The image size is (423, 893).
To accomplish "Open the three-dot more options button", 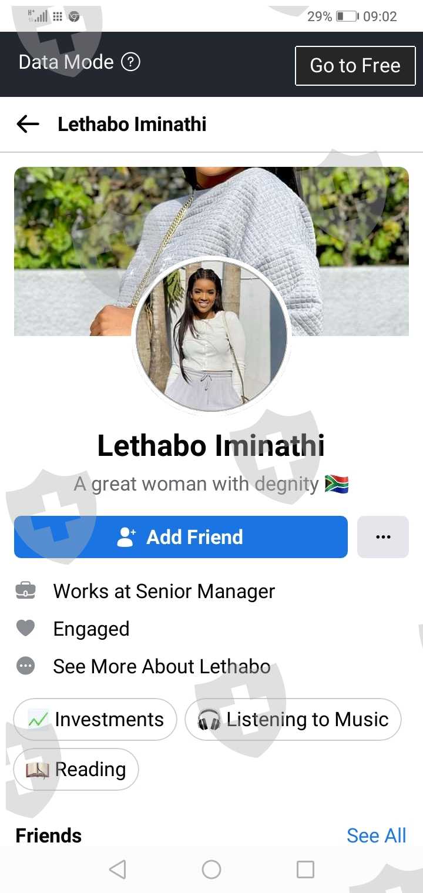I will pos(382,536).
